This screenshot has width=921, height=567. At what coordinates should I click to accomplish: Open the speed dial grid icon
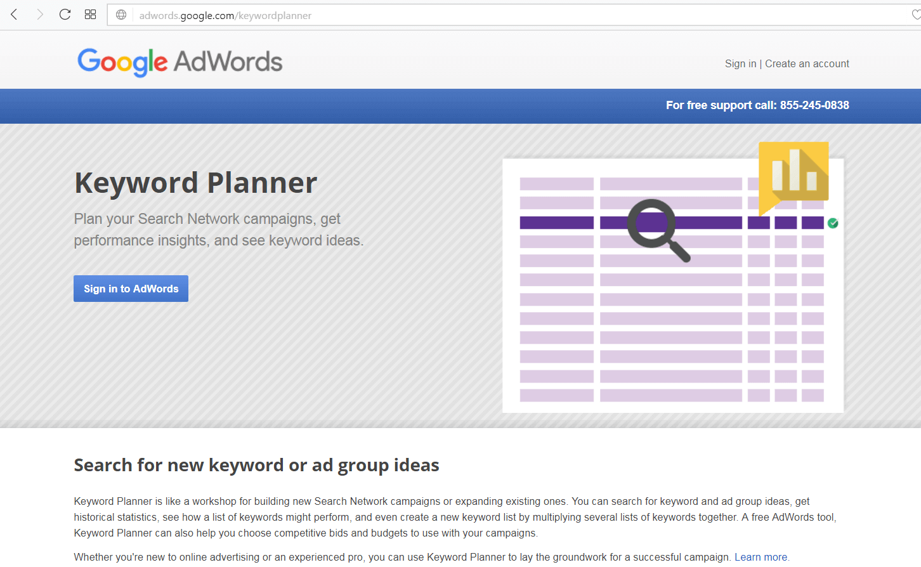pos(90,15)
